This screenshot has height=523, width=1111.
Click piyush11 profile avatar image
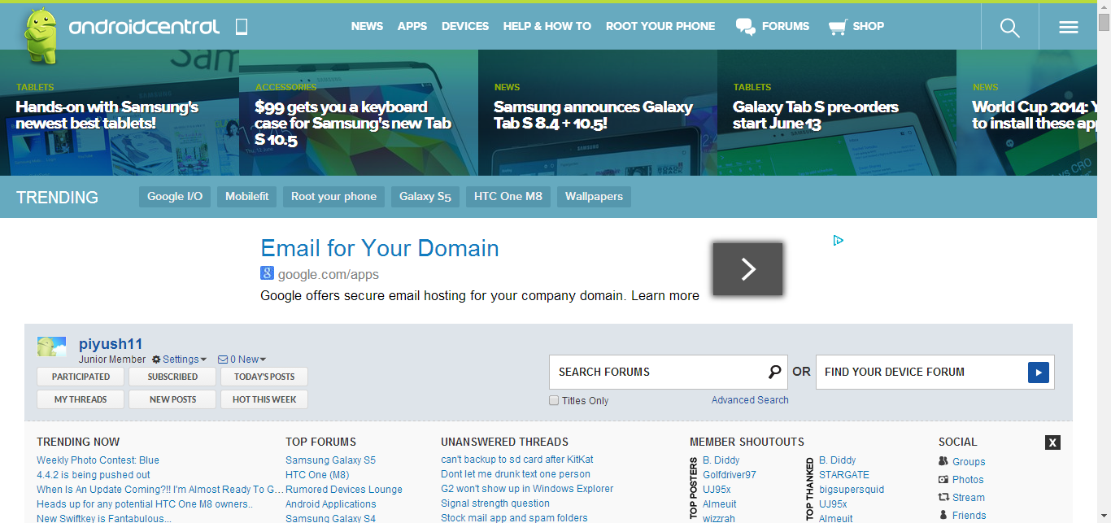(x=52, y=346)
